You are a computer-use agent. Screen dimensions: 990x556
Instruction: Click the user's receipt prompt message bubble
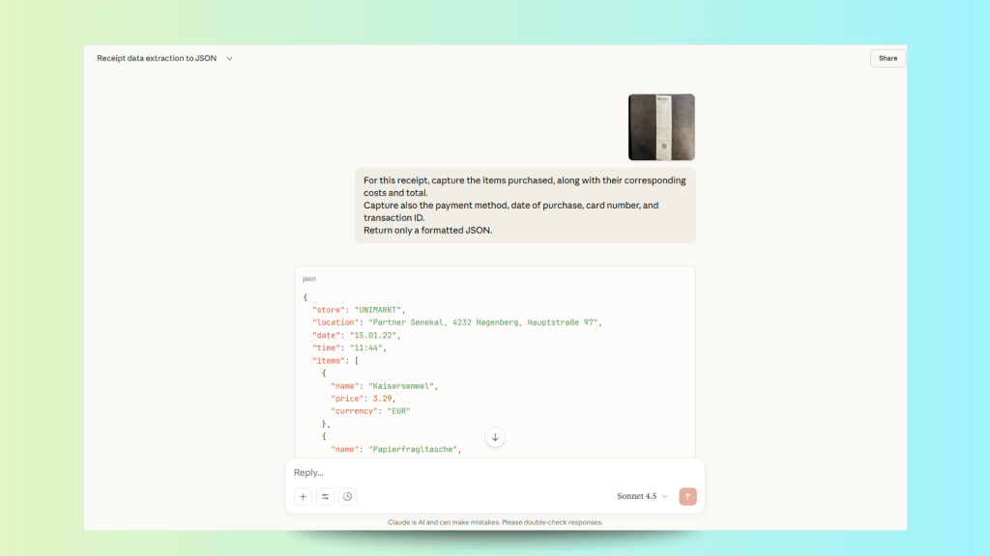tap(525, 206)
